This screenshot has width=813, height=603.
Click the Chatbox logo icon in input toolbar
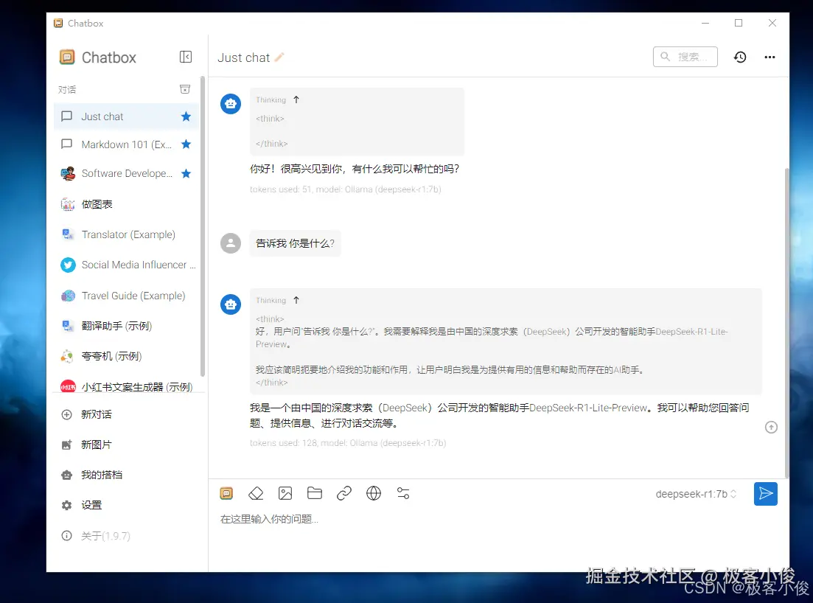coord(226,493)
